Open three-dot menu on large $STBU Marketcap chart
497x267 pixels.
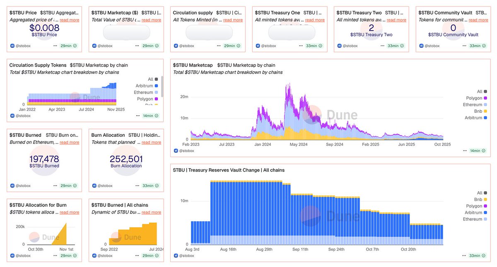(464, 151)
